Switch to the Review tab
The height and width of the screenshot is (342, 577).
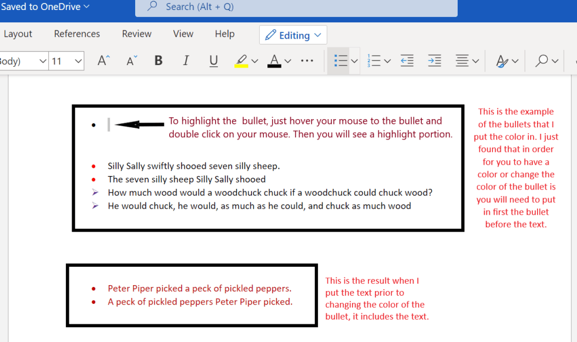[x=136, y=34]
